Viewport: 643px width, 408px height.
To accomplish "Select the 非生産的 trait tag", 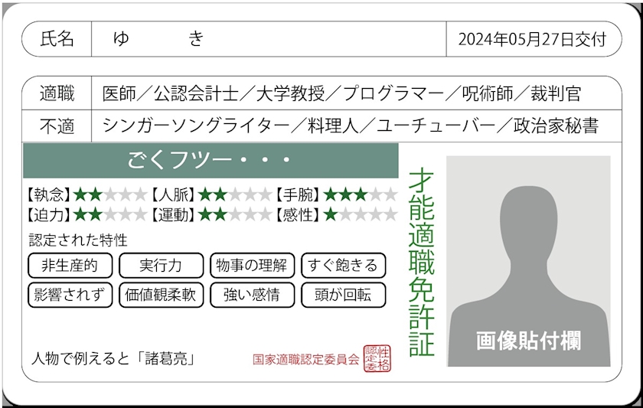I will point(70,266).
